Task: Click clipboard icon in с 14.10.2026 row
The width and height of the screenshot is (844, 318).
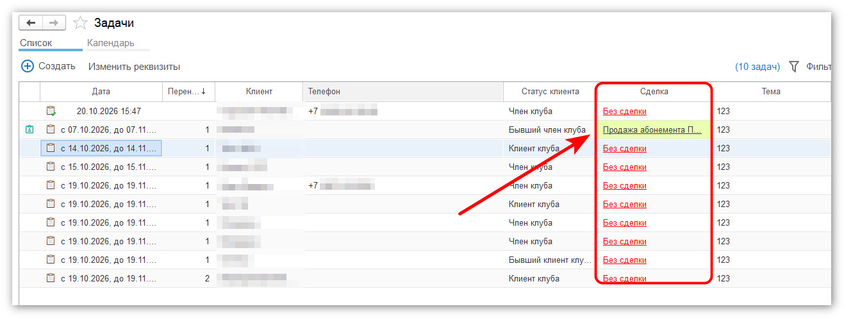Action: pyautogui.click(x=51, y=148)
